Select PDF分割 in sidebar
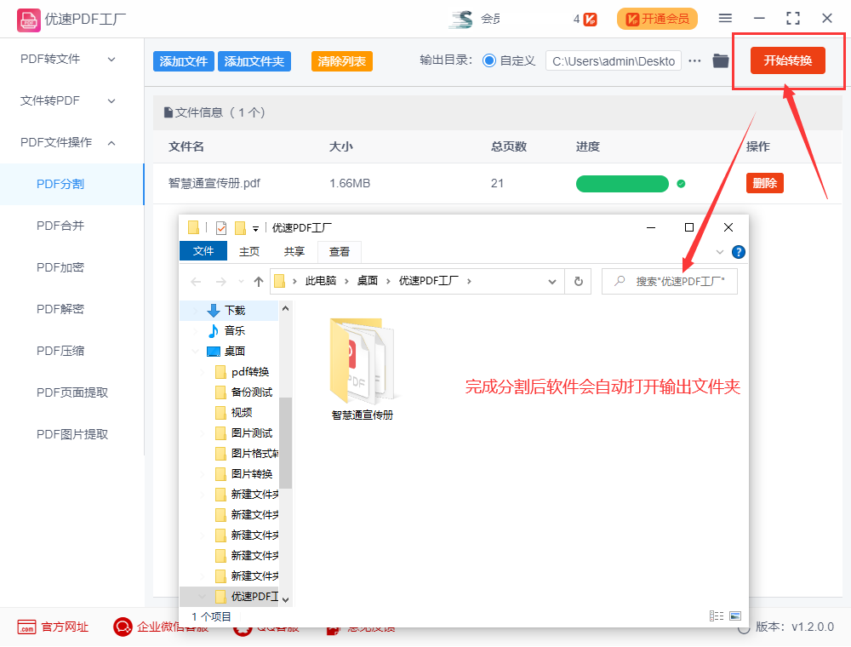851x647 pixels. (71, 184)
